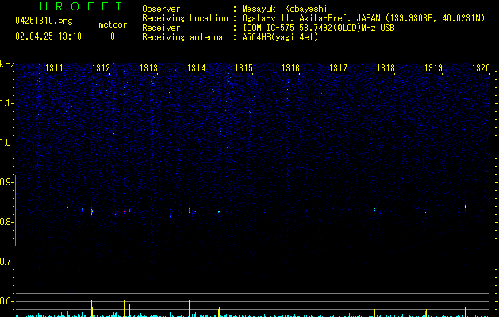Click frequency axis label 1.1
Image resolution: width=499 pixels, height=317 pixels.
[x=7, y=103]
